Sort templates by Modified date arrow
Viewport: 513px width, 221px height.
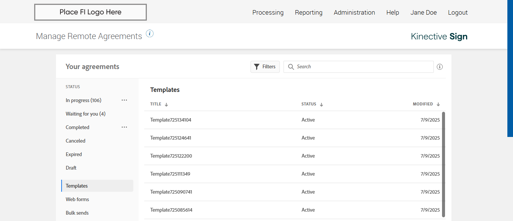coord(438,105)
